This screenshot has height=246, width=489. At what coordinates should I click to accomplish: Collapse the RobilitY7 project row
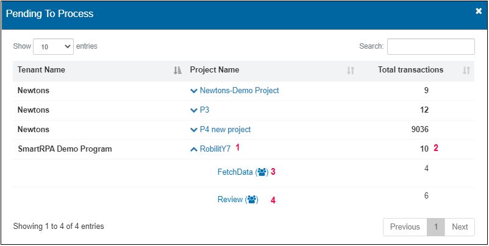pyautogui.click(x=194, y=149)
